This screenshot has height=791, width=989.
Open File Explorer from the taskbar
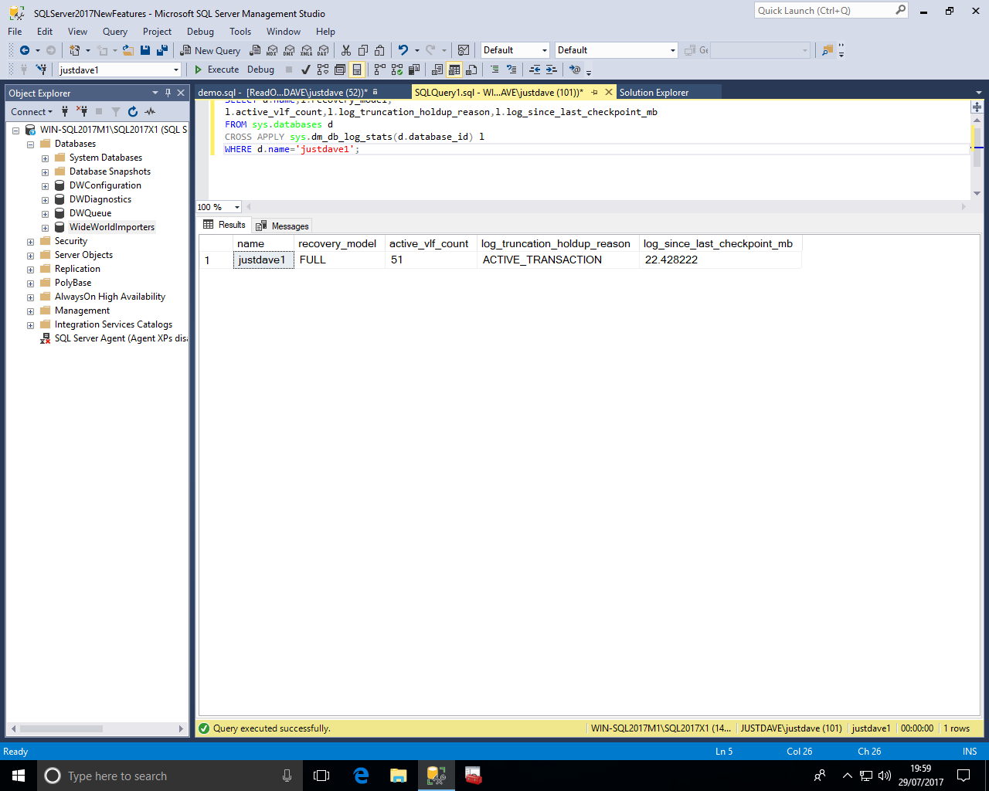click(398, 776)
